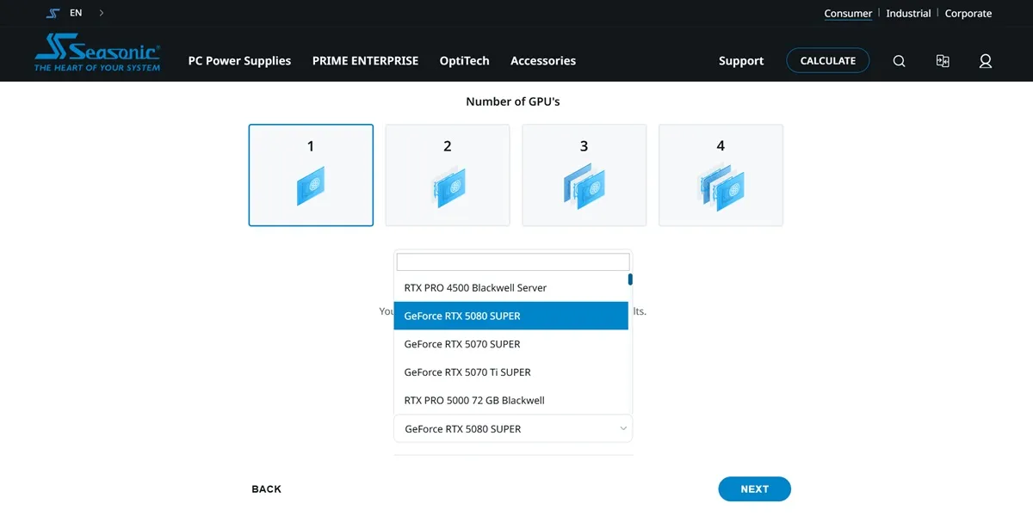Open the Seasonic logo homepage

tap(97, 53)
